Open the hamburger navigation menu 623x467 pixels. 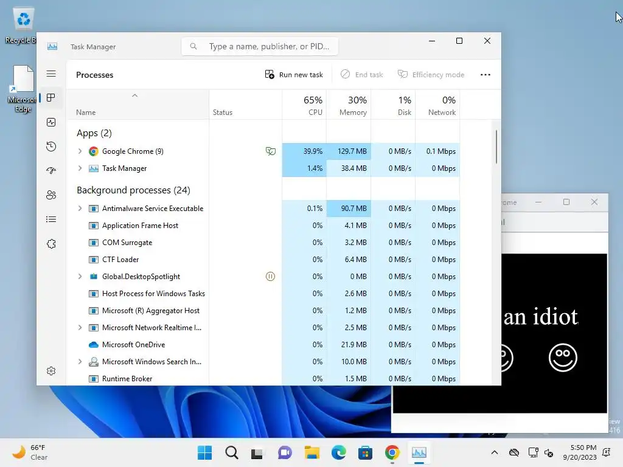[x=51, y=74]
